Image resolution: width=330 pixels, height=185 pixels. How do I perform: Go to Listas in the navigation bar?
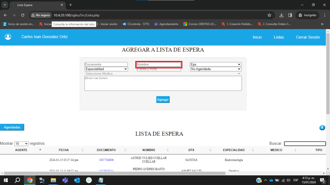(x=279, y=37)
